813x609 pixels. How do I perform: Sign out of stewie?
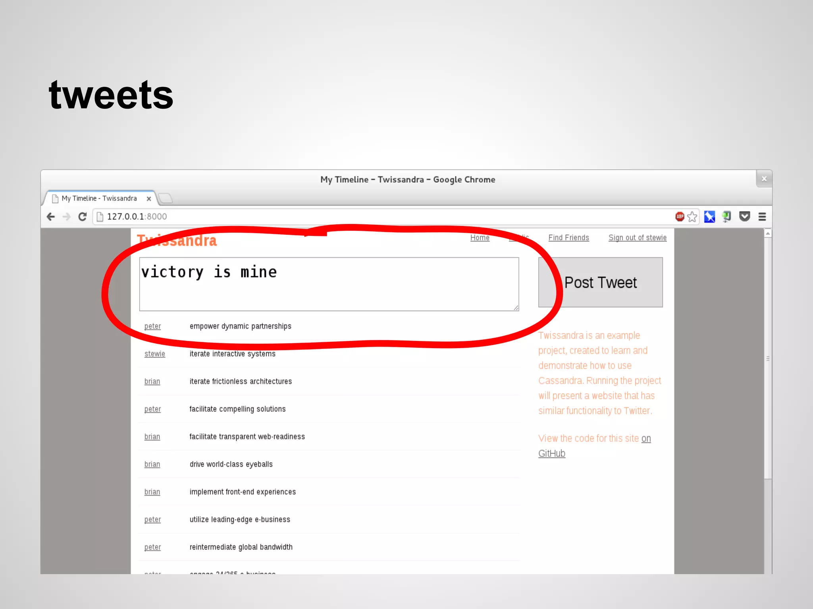coord(637,237)
